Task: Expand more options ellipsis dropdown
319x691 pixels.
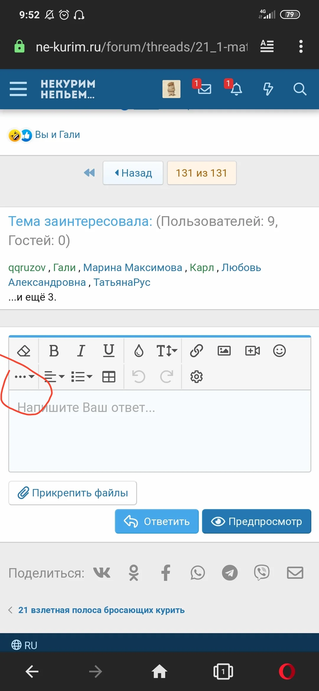Action: [x=25, y=377]
